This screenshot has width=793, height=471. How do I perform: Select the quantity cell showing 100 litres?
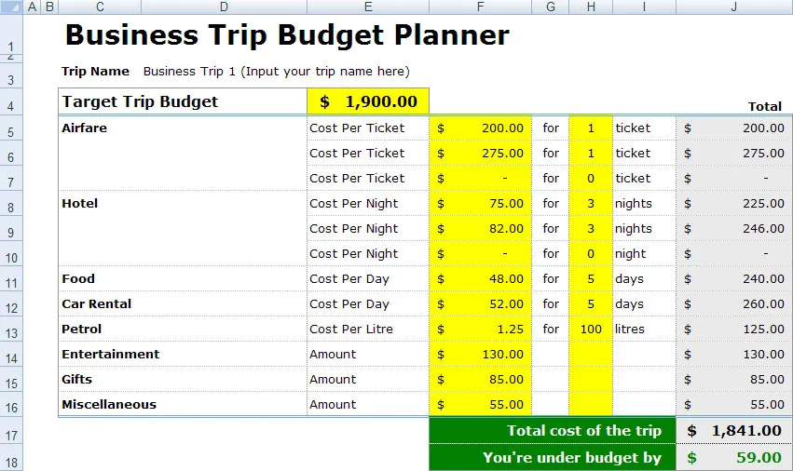(591, 329)
